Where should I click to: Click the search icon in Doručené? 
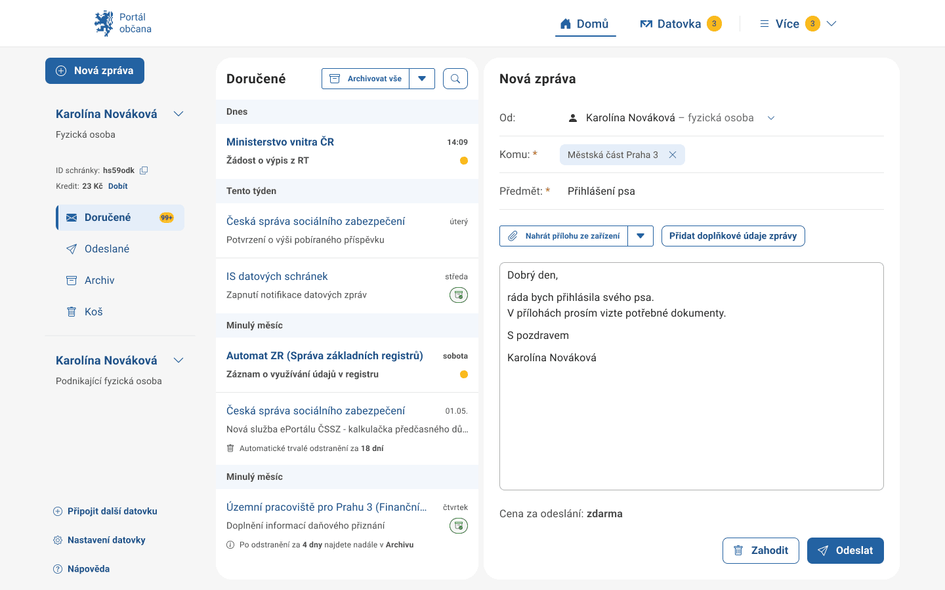(x=455, y=79)
